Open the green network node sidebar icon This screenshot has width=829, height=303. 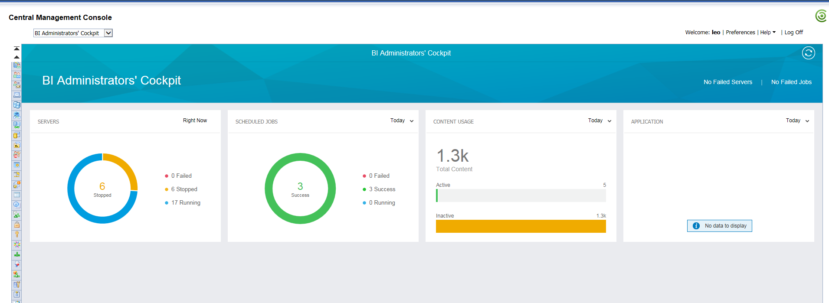pos(16,254)
